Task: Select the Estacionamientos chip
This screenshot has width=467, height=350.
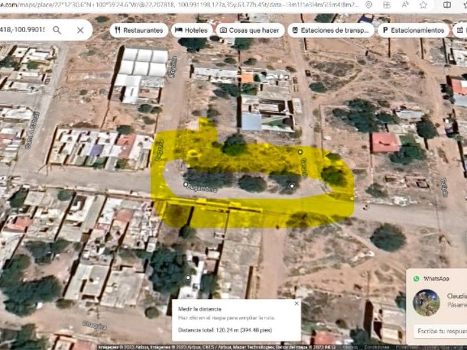Action: coord(414,30)
